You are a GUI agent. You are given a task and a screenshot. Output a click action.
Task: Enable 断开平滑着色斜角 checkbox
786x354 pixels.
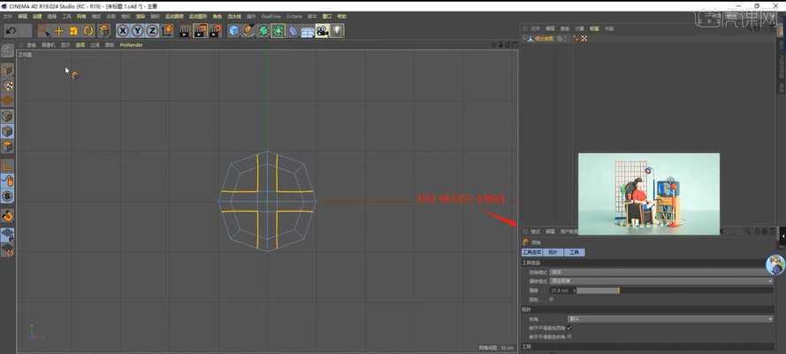coord(569,337)
